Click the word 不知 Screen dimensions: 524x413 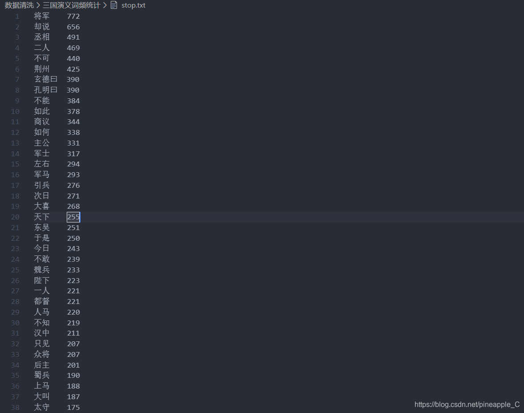coord(42,323)
